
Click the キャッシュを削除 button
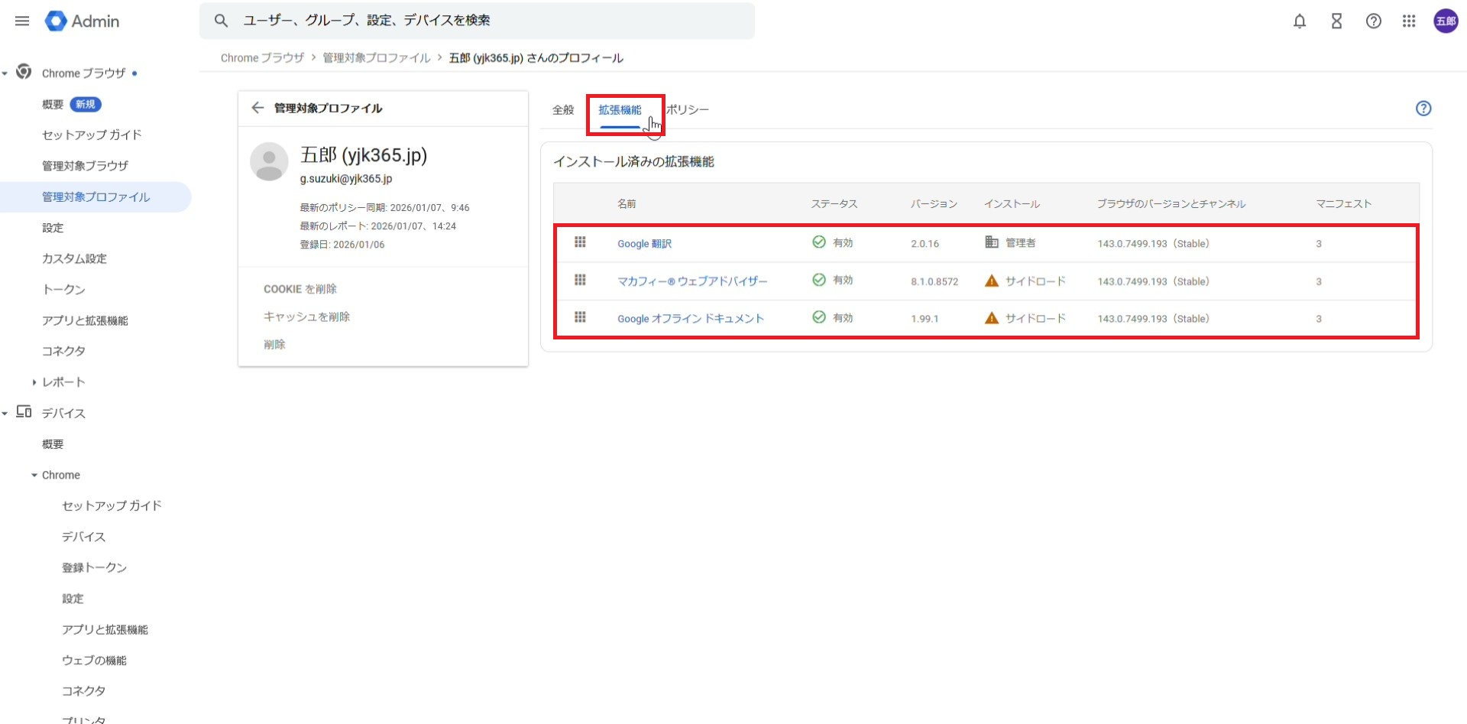point(306,317)
